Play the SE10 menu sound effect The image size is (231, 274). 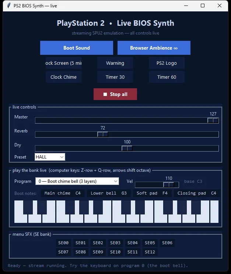pyautogui.click(x=115, y=252)
